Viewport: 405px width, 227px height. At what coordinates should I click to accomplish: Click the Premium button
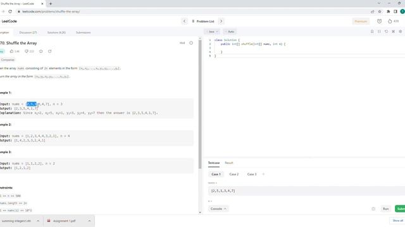pyautogui.click(x=361, y=21)
